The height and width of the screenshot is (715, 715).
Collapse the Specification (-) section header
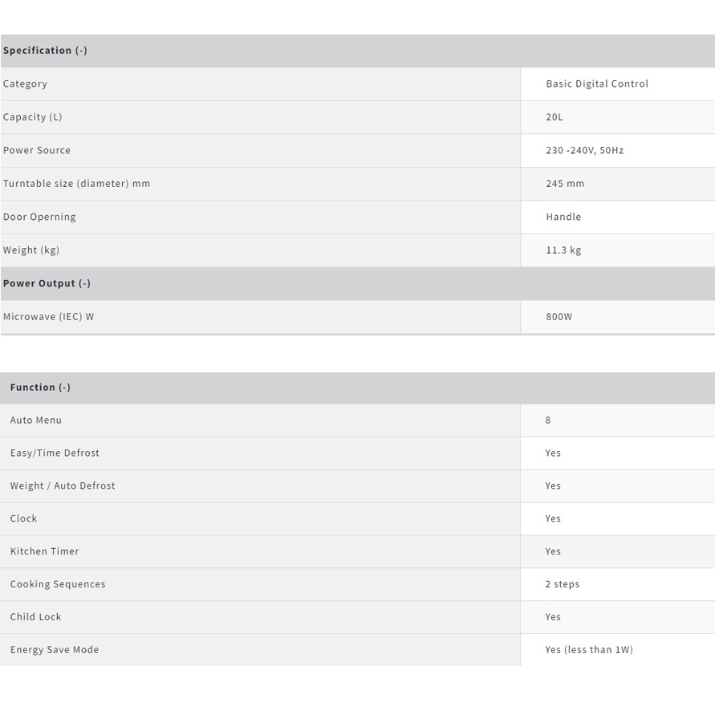click(x=45, y=51)
